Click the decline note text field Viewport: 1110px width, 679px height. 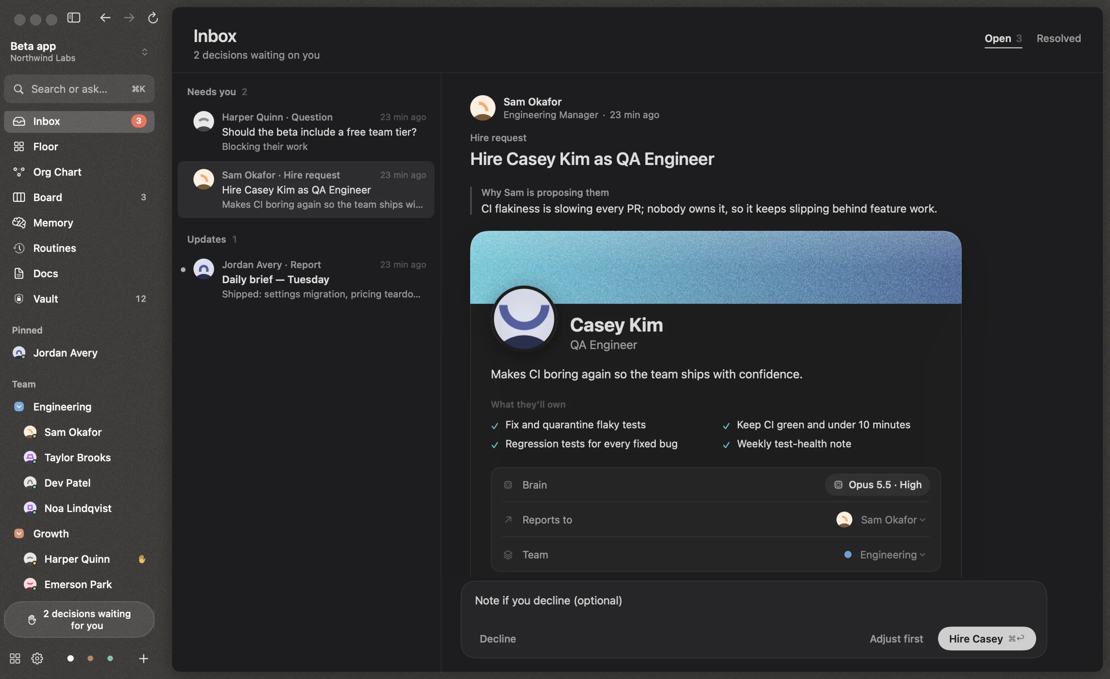tap(753, 600)
